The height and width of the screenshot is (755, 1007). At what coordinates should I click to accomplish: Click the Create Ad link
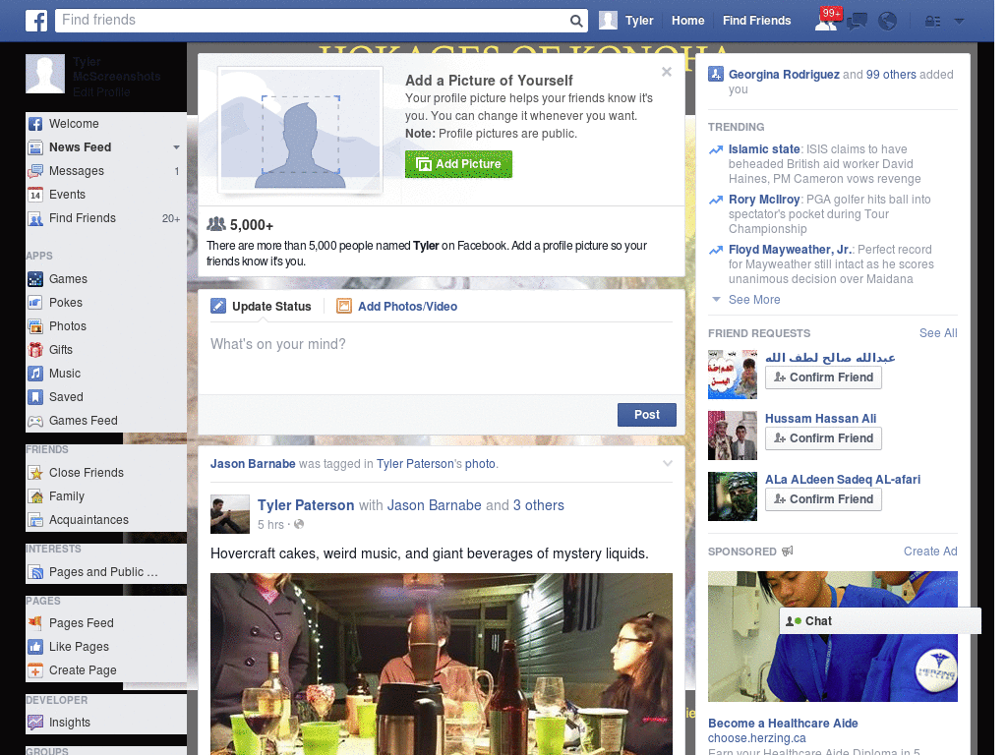pos(930,552)
